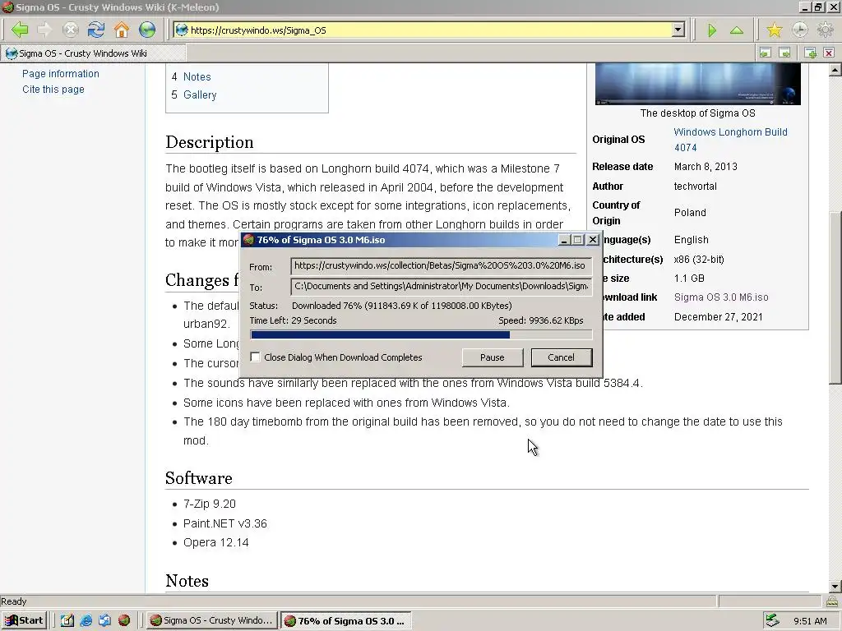
Task: Click the page's vertical scrollbar thumb
Action: click(835, 297)
